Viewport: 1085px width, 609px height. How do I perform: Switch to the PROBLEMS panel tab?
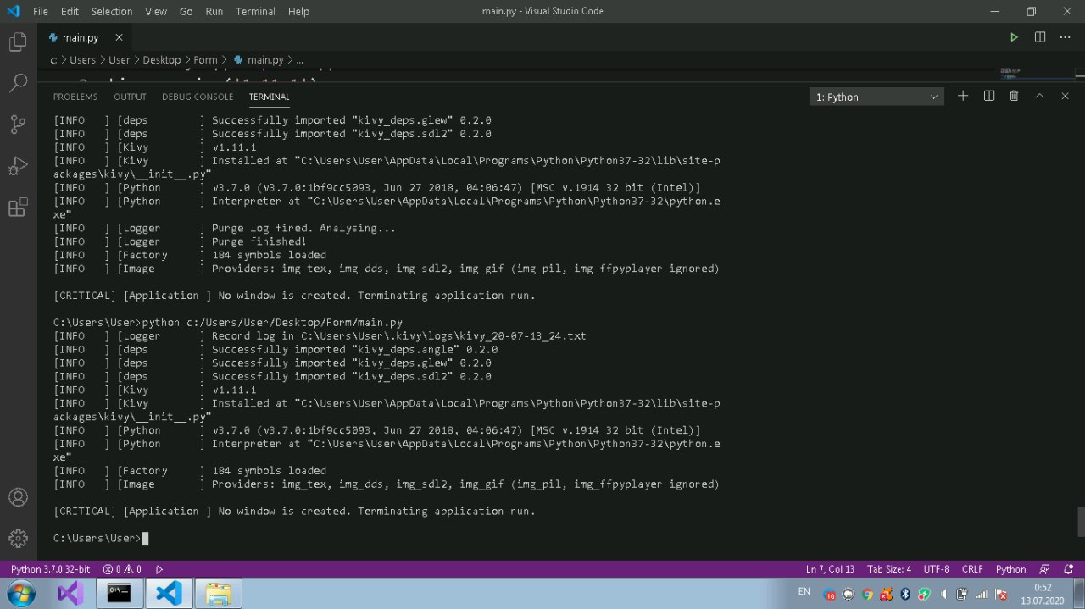coord(75,97)
